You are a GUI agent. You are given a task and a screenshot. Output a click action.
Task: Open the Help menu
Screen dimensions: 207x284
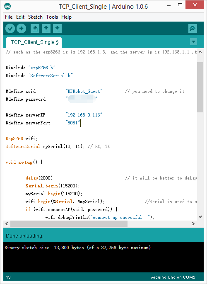[x=66, y=17]
